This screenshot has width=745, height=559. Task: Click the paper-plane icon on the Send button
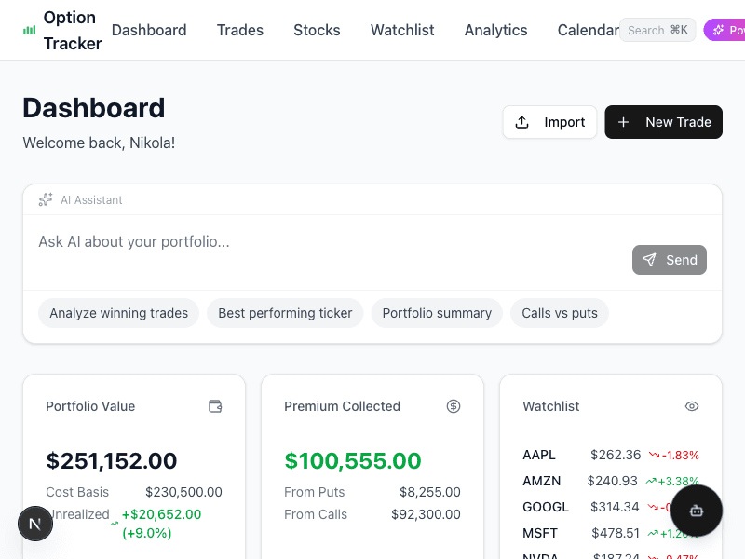[x=649, y=260]
